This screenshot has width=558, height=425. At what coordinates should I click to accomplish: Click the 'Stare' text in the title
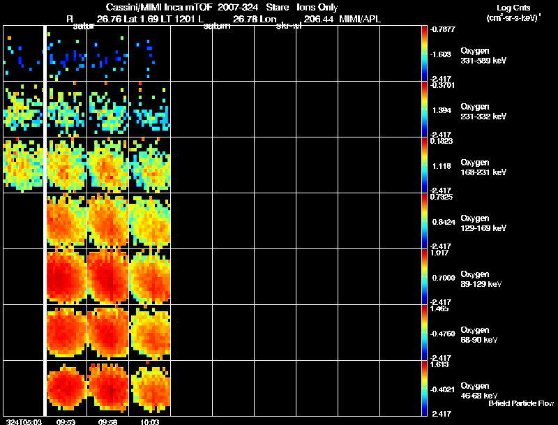(277, 7)
